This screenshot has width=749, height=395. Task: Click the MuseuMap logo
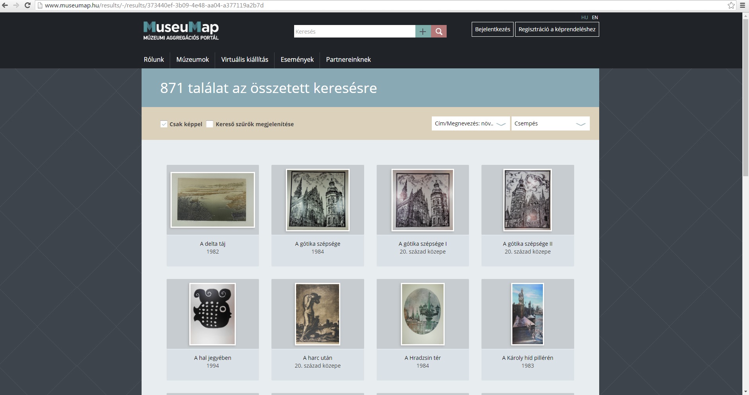coord(181,30)
